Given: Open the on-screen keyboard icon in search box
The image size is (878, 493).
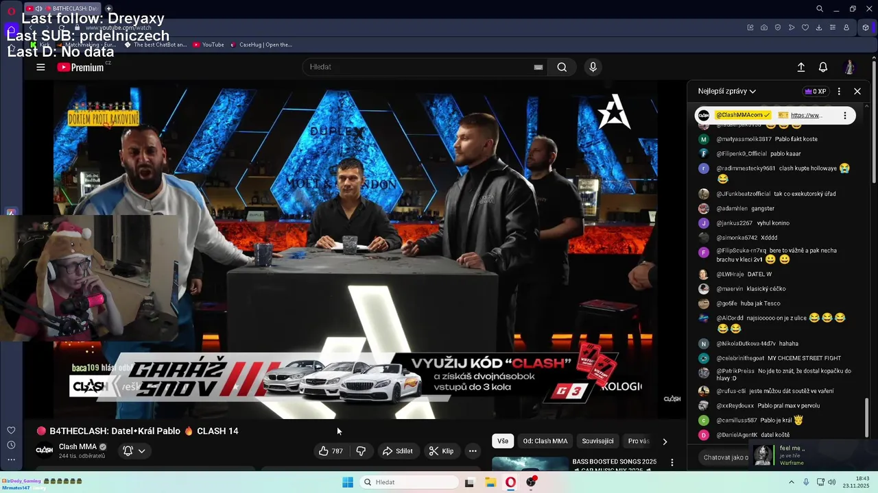Looking at the screenshot, I should click(x=538, y=67).
